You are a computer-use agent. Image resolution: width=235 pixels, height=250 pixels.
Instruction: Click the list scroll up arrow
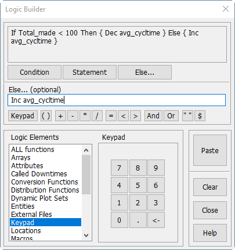[86, 150]
